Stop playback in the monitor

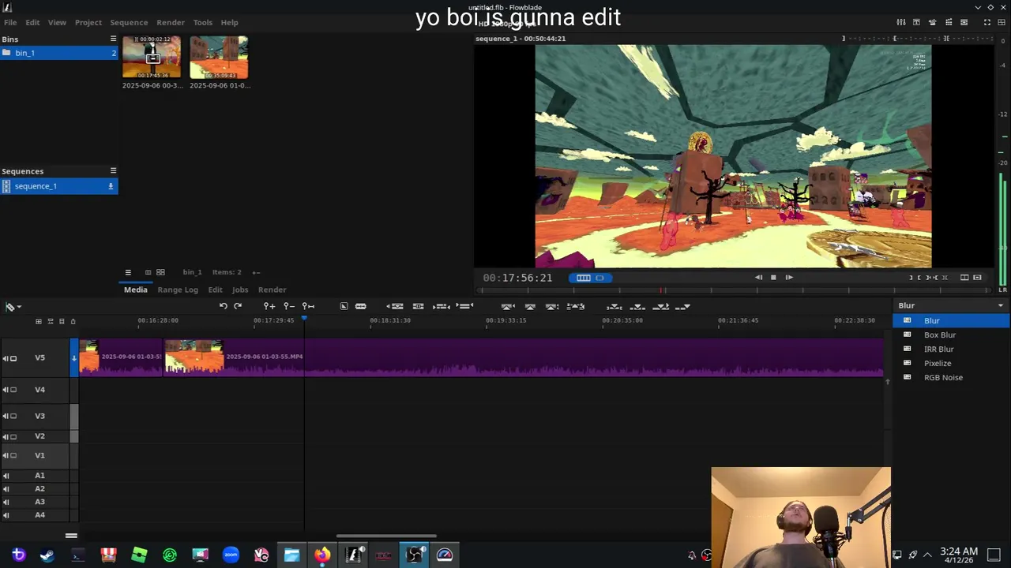773,278
